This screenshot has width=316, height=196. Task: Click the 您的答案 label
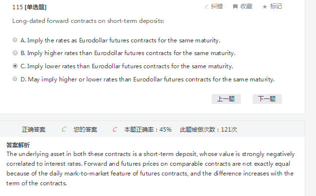tap(85, 130)
